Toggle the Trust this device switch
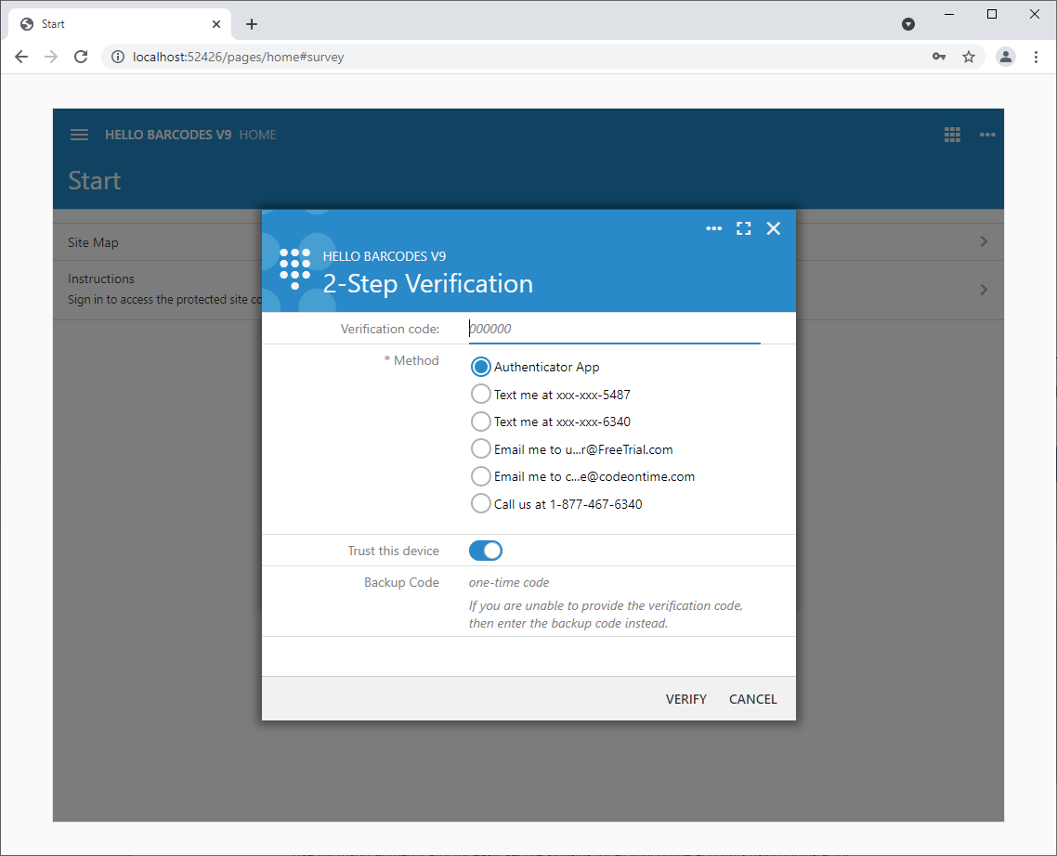The image size is (1057, 856). pyautogui.click(x=486, y=551)
